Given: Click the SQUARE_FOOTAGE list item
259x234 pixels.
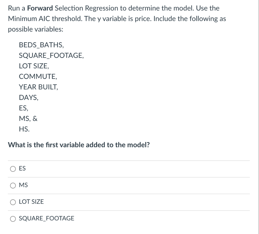Looking at the screenshot, I should tap(51, 55).
